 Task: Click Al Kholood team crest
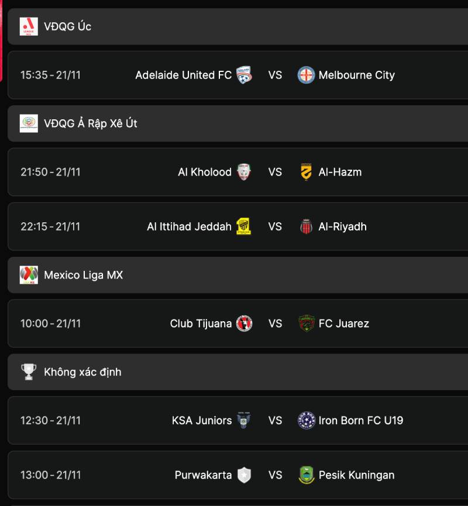[x=244, y=172]
